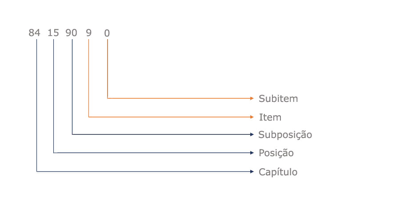Click the standalone digit 9

(x=89, y=33)
